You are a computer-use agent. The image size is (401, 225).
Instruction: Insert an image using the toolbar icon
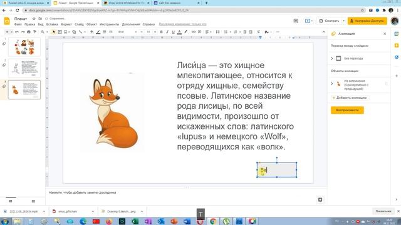66,32
